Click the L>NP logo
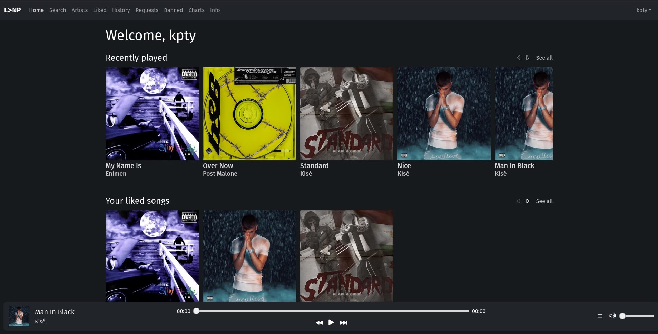Image resolution: width=658 pixels, height=334 pixels. 12,10
